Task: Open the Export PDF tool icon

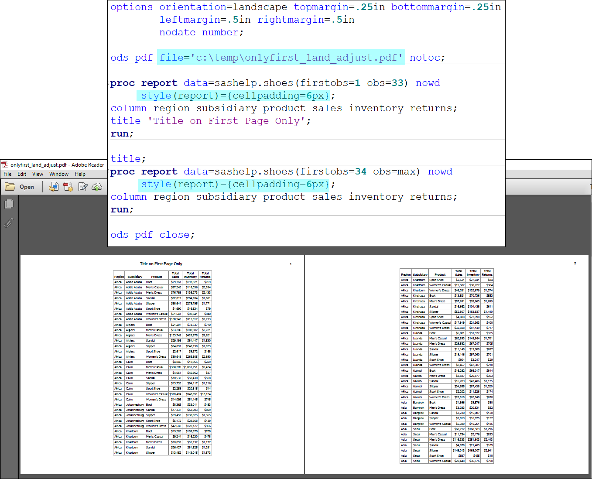Action: click(x=68, y=186)
